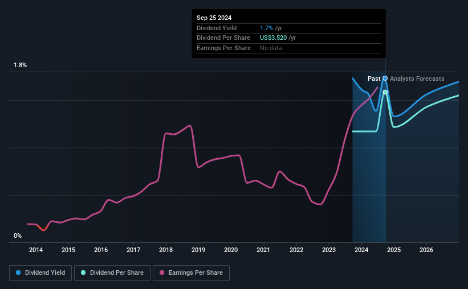The height and width of the screenshot is (289, 468).
Task: Toggle the Earnings Per Share legend button
Action: (x=191, y=273)
